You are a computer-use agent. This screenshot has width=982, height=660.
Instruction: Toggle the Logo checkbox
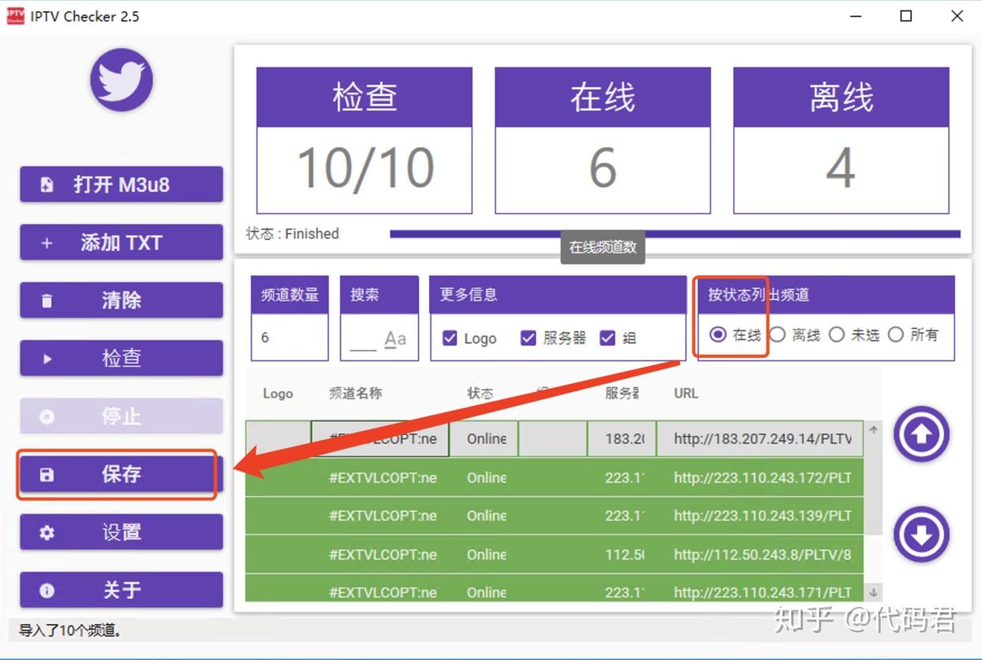click(450, 338)
